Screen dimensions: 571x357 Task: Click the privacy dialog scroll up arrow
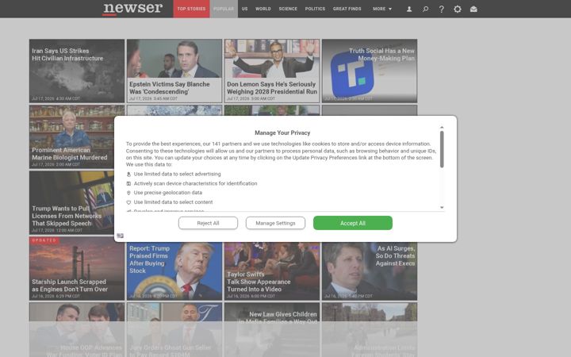click(442, 127)
